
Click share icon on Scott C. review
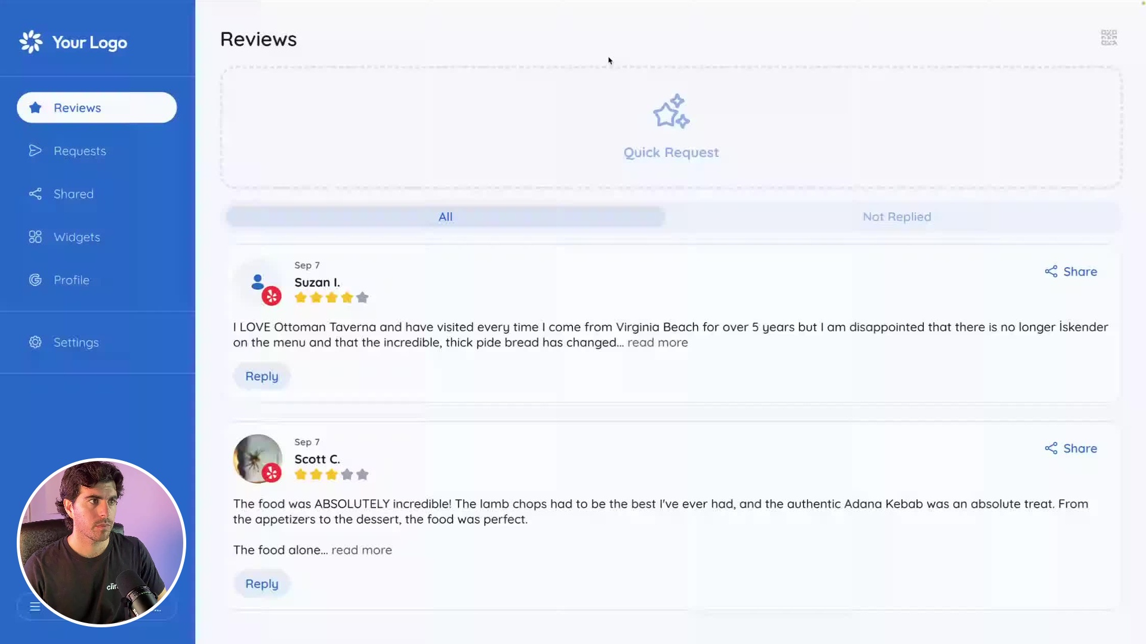point(1051,448)
